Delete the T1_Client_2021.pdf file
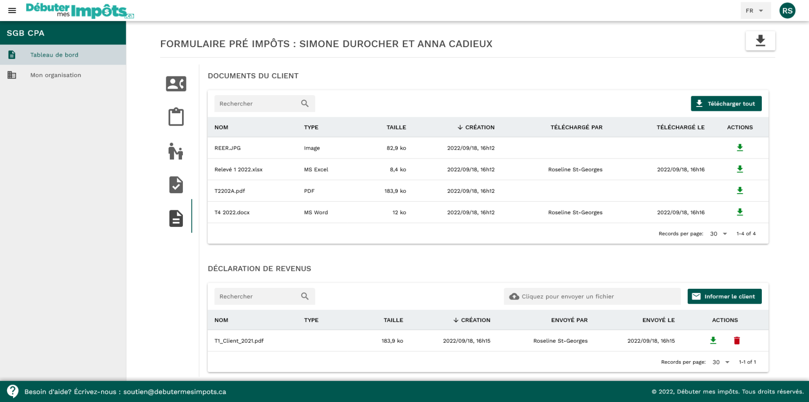Viewport: 809px width, 402px height. [x=737, y=340]
